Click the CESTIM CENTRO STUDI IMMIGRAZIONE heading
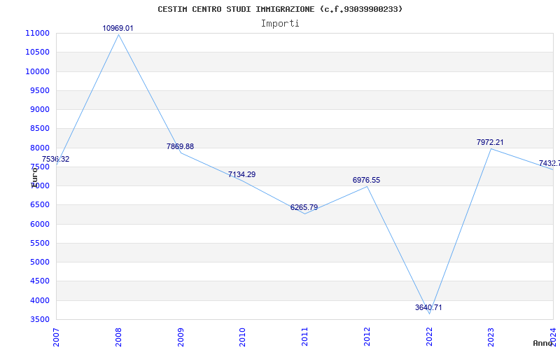Image resolution: width=560 pixels, height=350 pixels. point(236,9)
